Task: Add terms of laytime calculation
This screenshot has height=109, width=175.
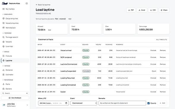Action: [70, 19]
